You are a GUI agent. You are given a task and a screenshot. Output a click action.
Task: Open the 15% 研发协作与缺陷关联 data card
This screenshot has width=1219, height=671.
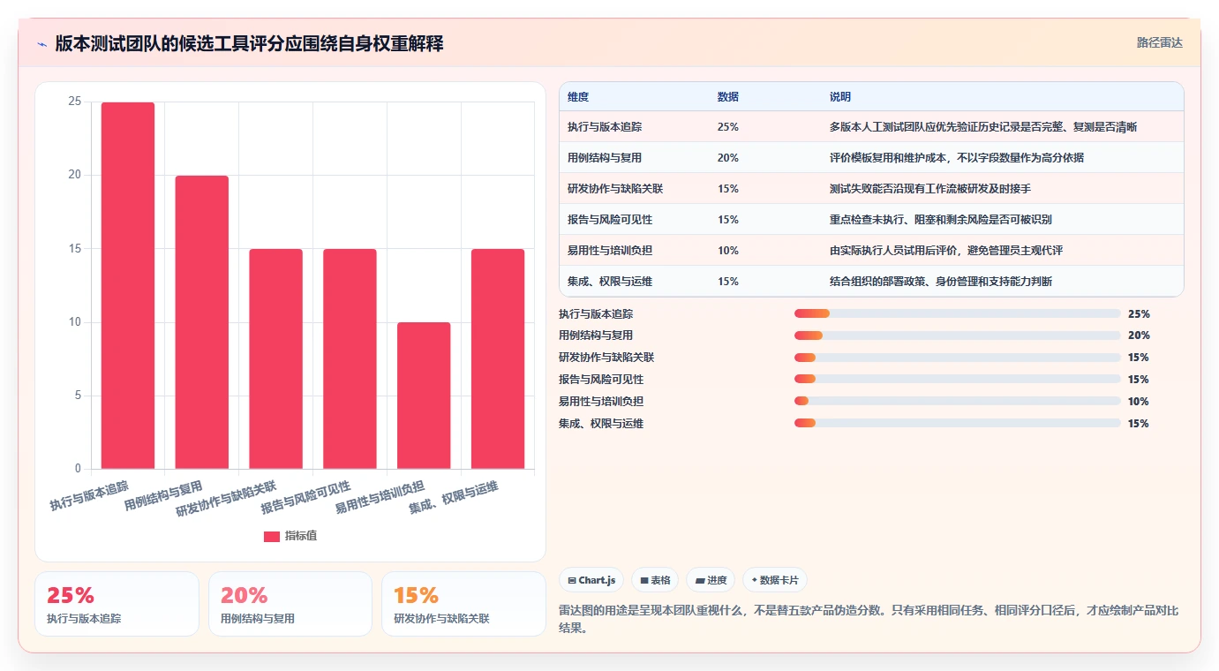(x=463, y=604)
